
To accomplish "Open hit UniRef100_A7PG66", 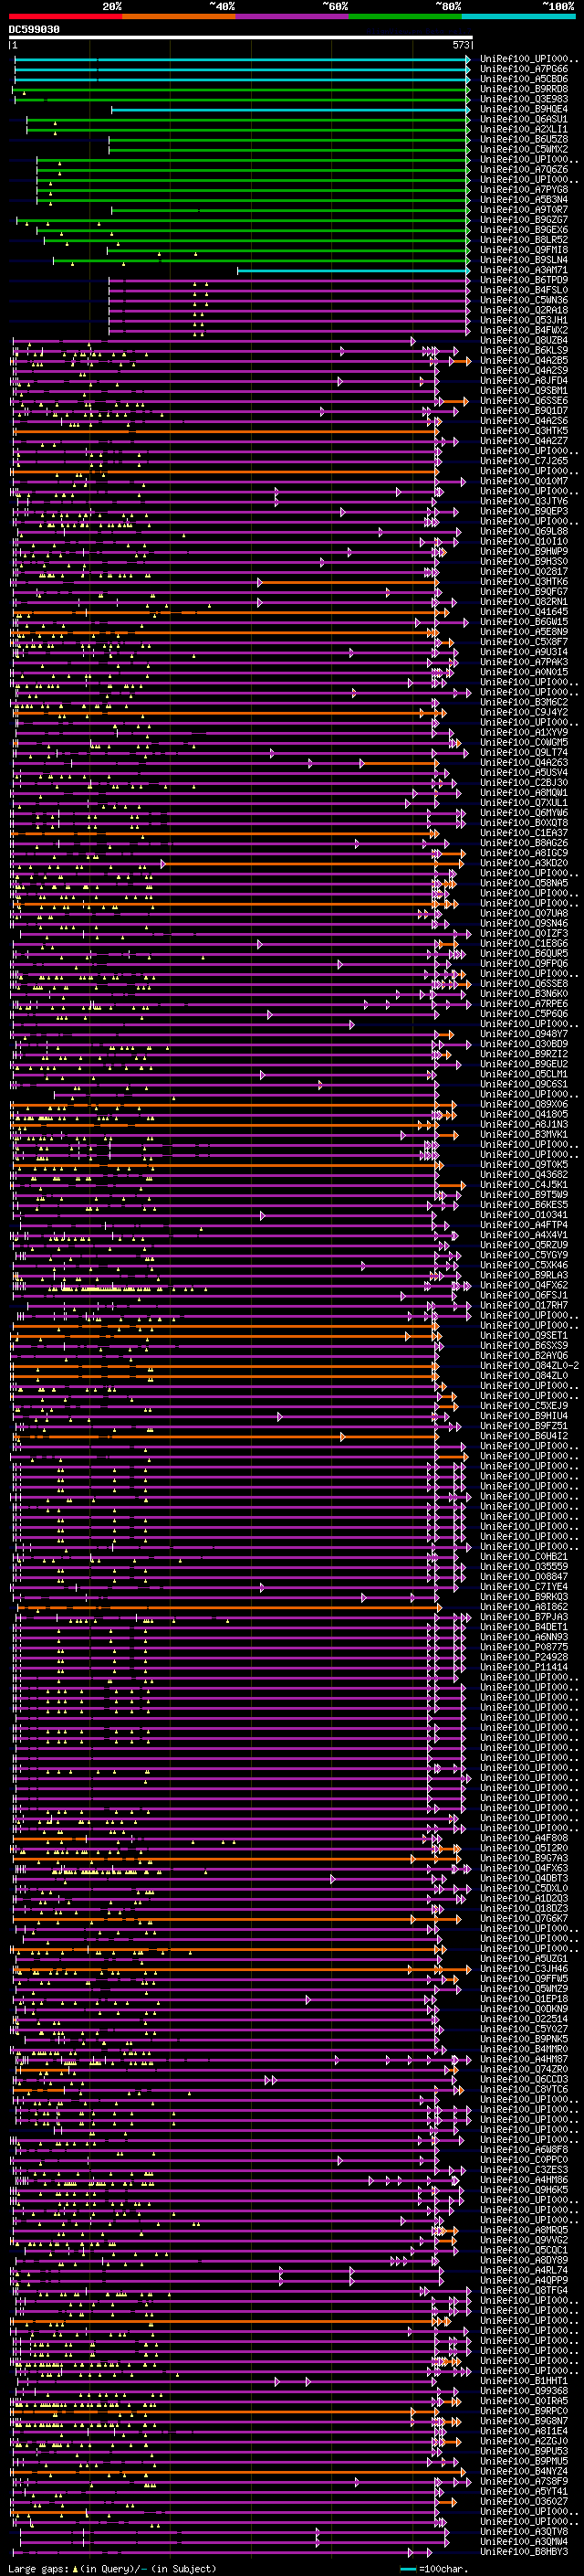I will 524,70.
